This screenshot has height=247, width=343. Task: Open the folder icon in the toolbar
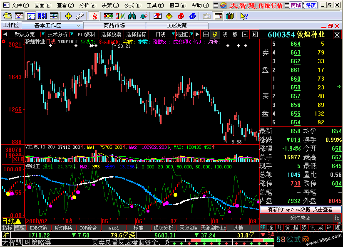point(7,16)
